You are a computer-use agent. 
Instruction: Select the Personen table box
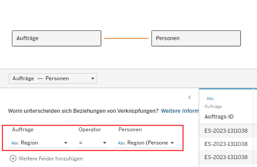[196, 38]
